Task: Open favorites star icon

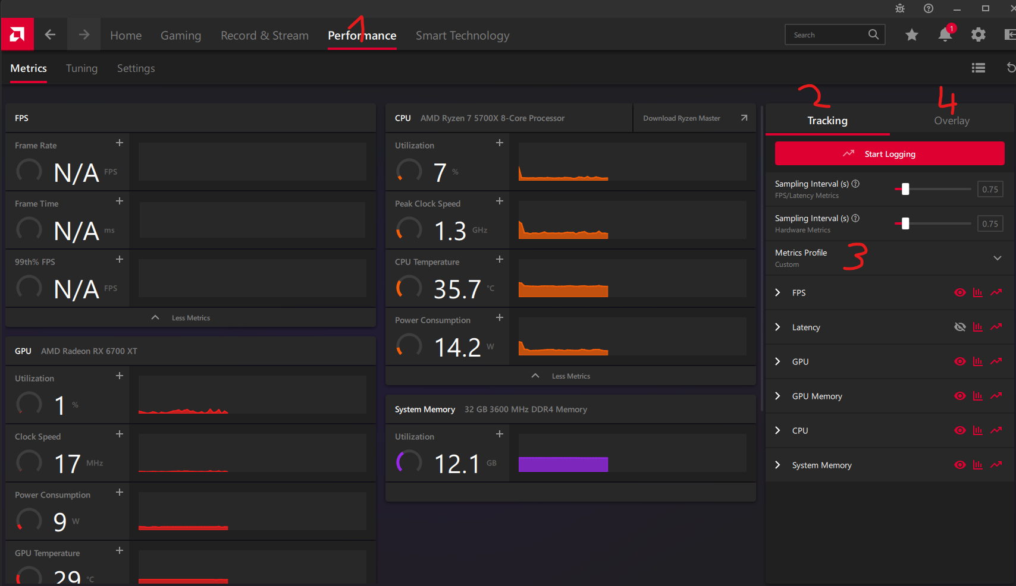Action: click(x=912, y=35)
